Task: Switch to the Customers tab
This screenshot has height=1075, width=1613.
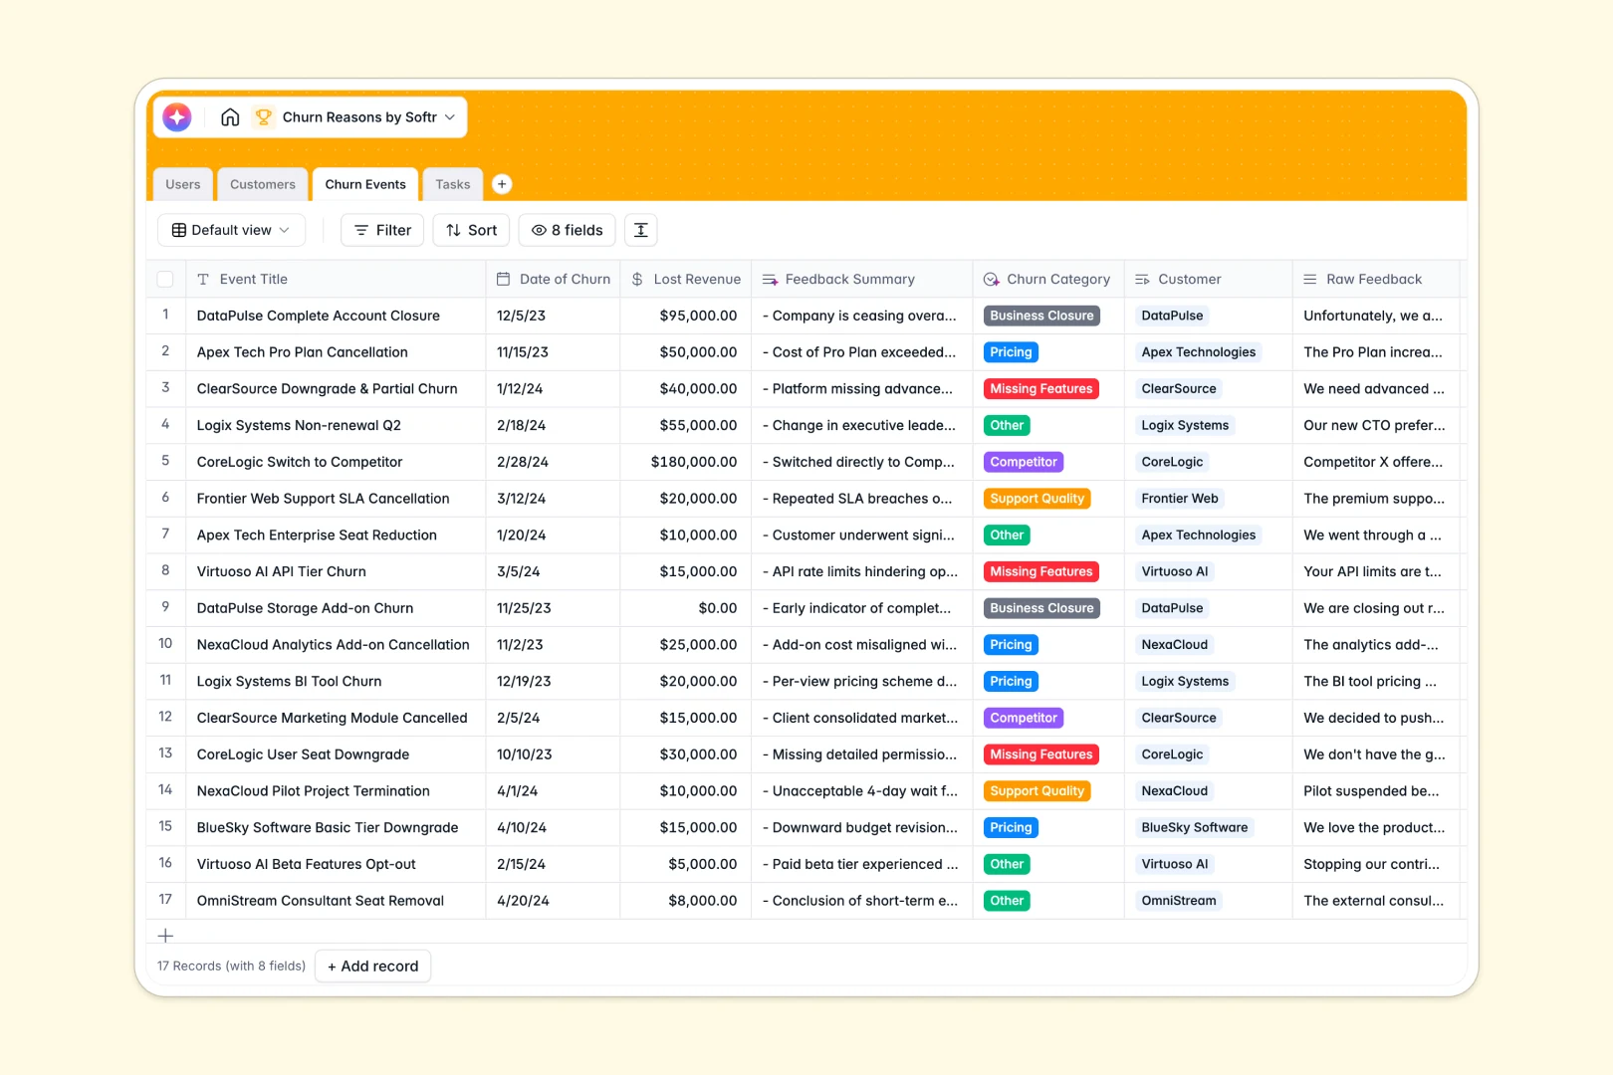Action: 263,184
